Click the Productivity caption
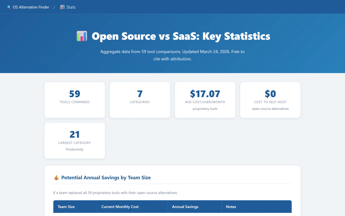This screenshot has width=345, height=216. click(x=75, y=149)
